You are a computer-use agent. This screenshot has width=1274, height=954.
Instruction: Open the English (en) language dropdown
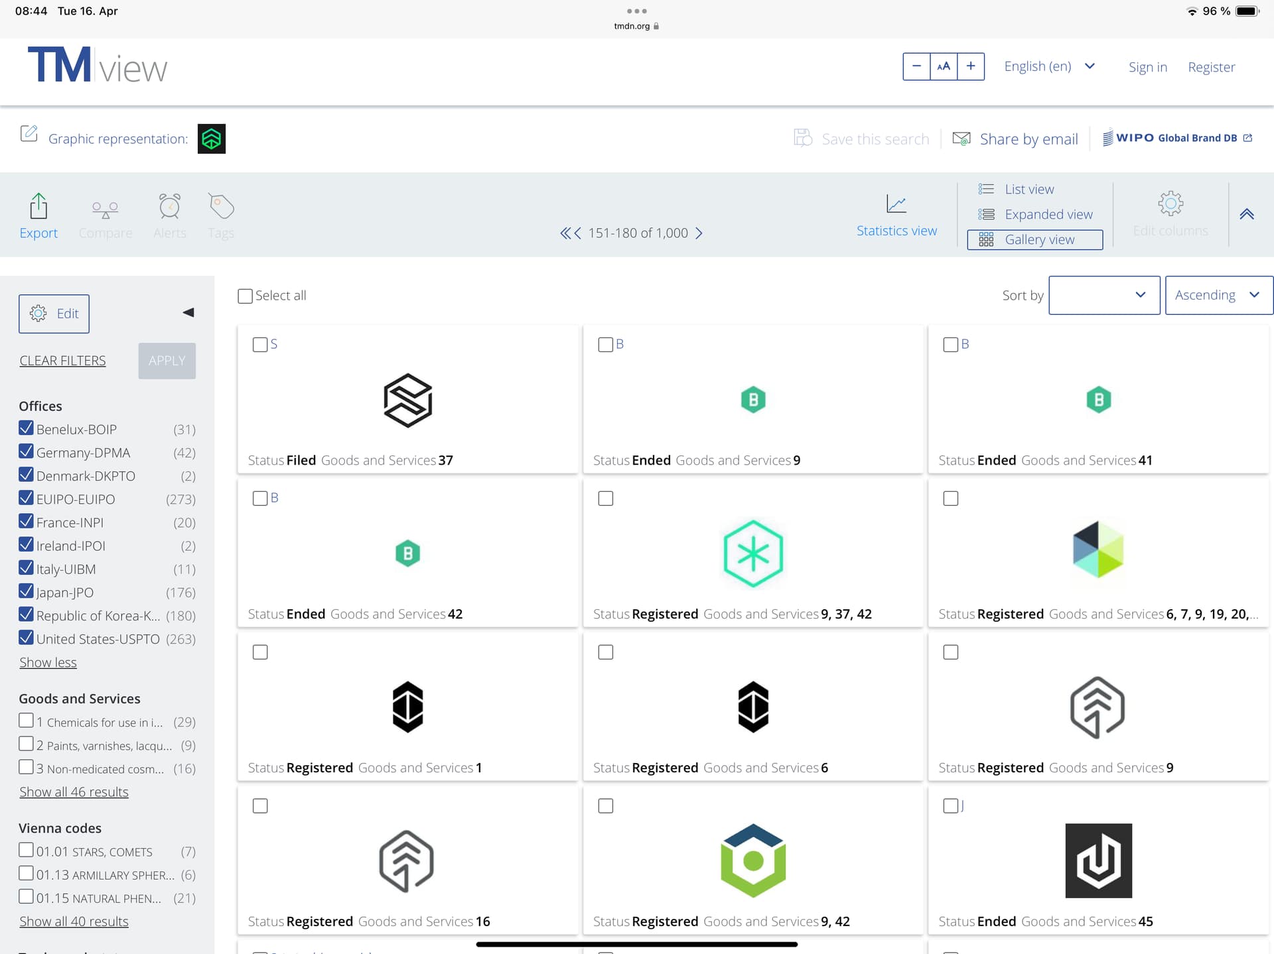(1049, 66)
